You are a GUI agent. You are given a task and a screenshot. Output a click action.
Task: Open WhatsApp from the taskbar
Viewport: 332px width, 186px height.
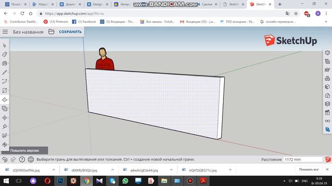125,181
